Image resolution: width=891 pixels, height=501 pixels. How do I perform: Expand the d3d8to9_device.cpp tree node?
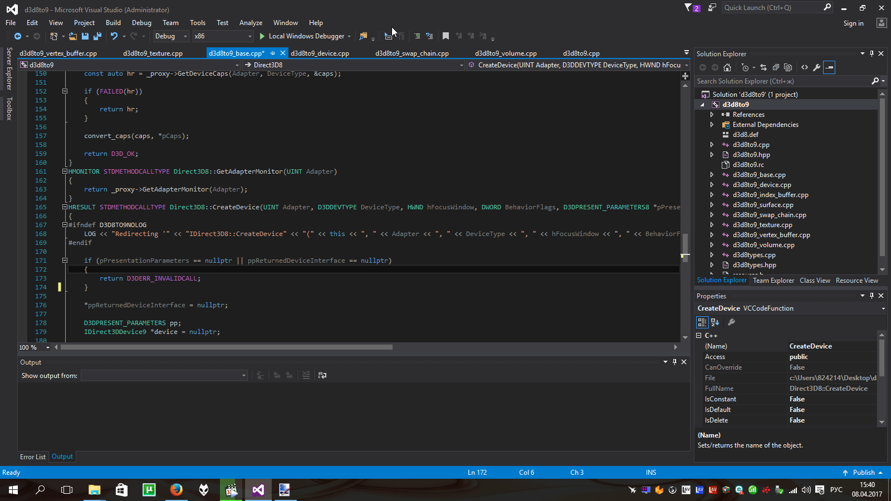[x=712, y=185]
